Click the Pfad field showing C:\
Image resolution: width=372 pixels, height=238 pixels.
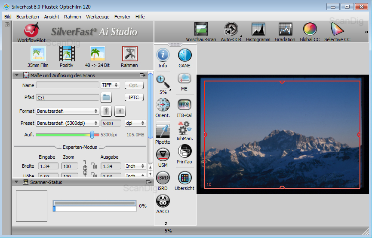pos(68,97)
